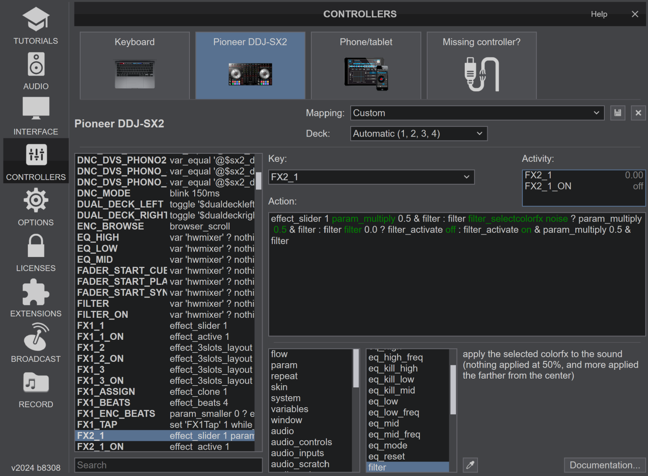Select the FX1_BEATS mapping row

click(165, 402)
